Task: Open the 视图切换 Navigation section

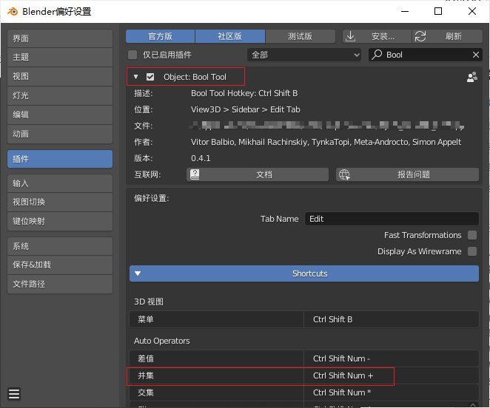Action: pos(60,202)
